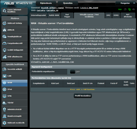Click the Általános sidebar section heading
This screenshot has height=129, width=137.
coord(15,18)
